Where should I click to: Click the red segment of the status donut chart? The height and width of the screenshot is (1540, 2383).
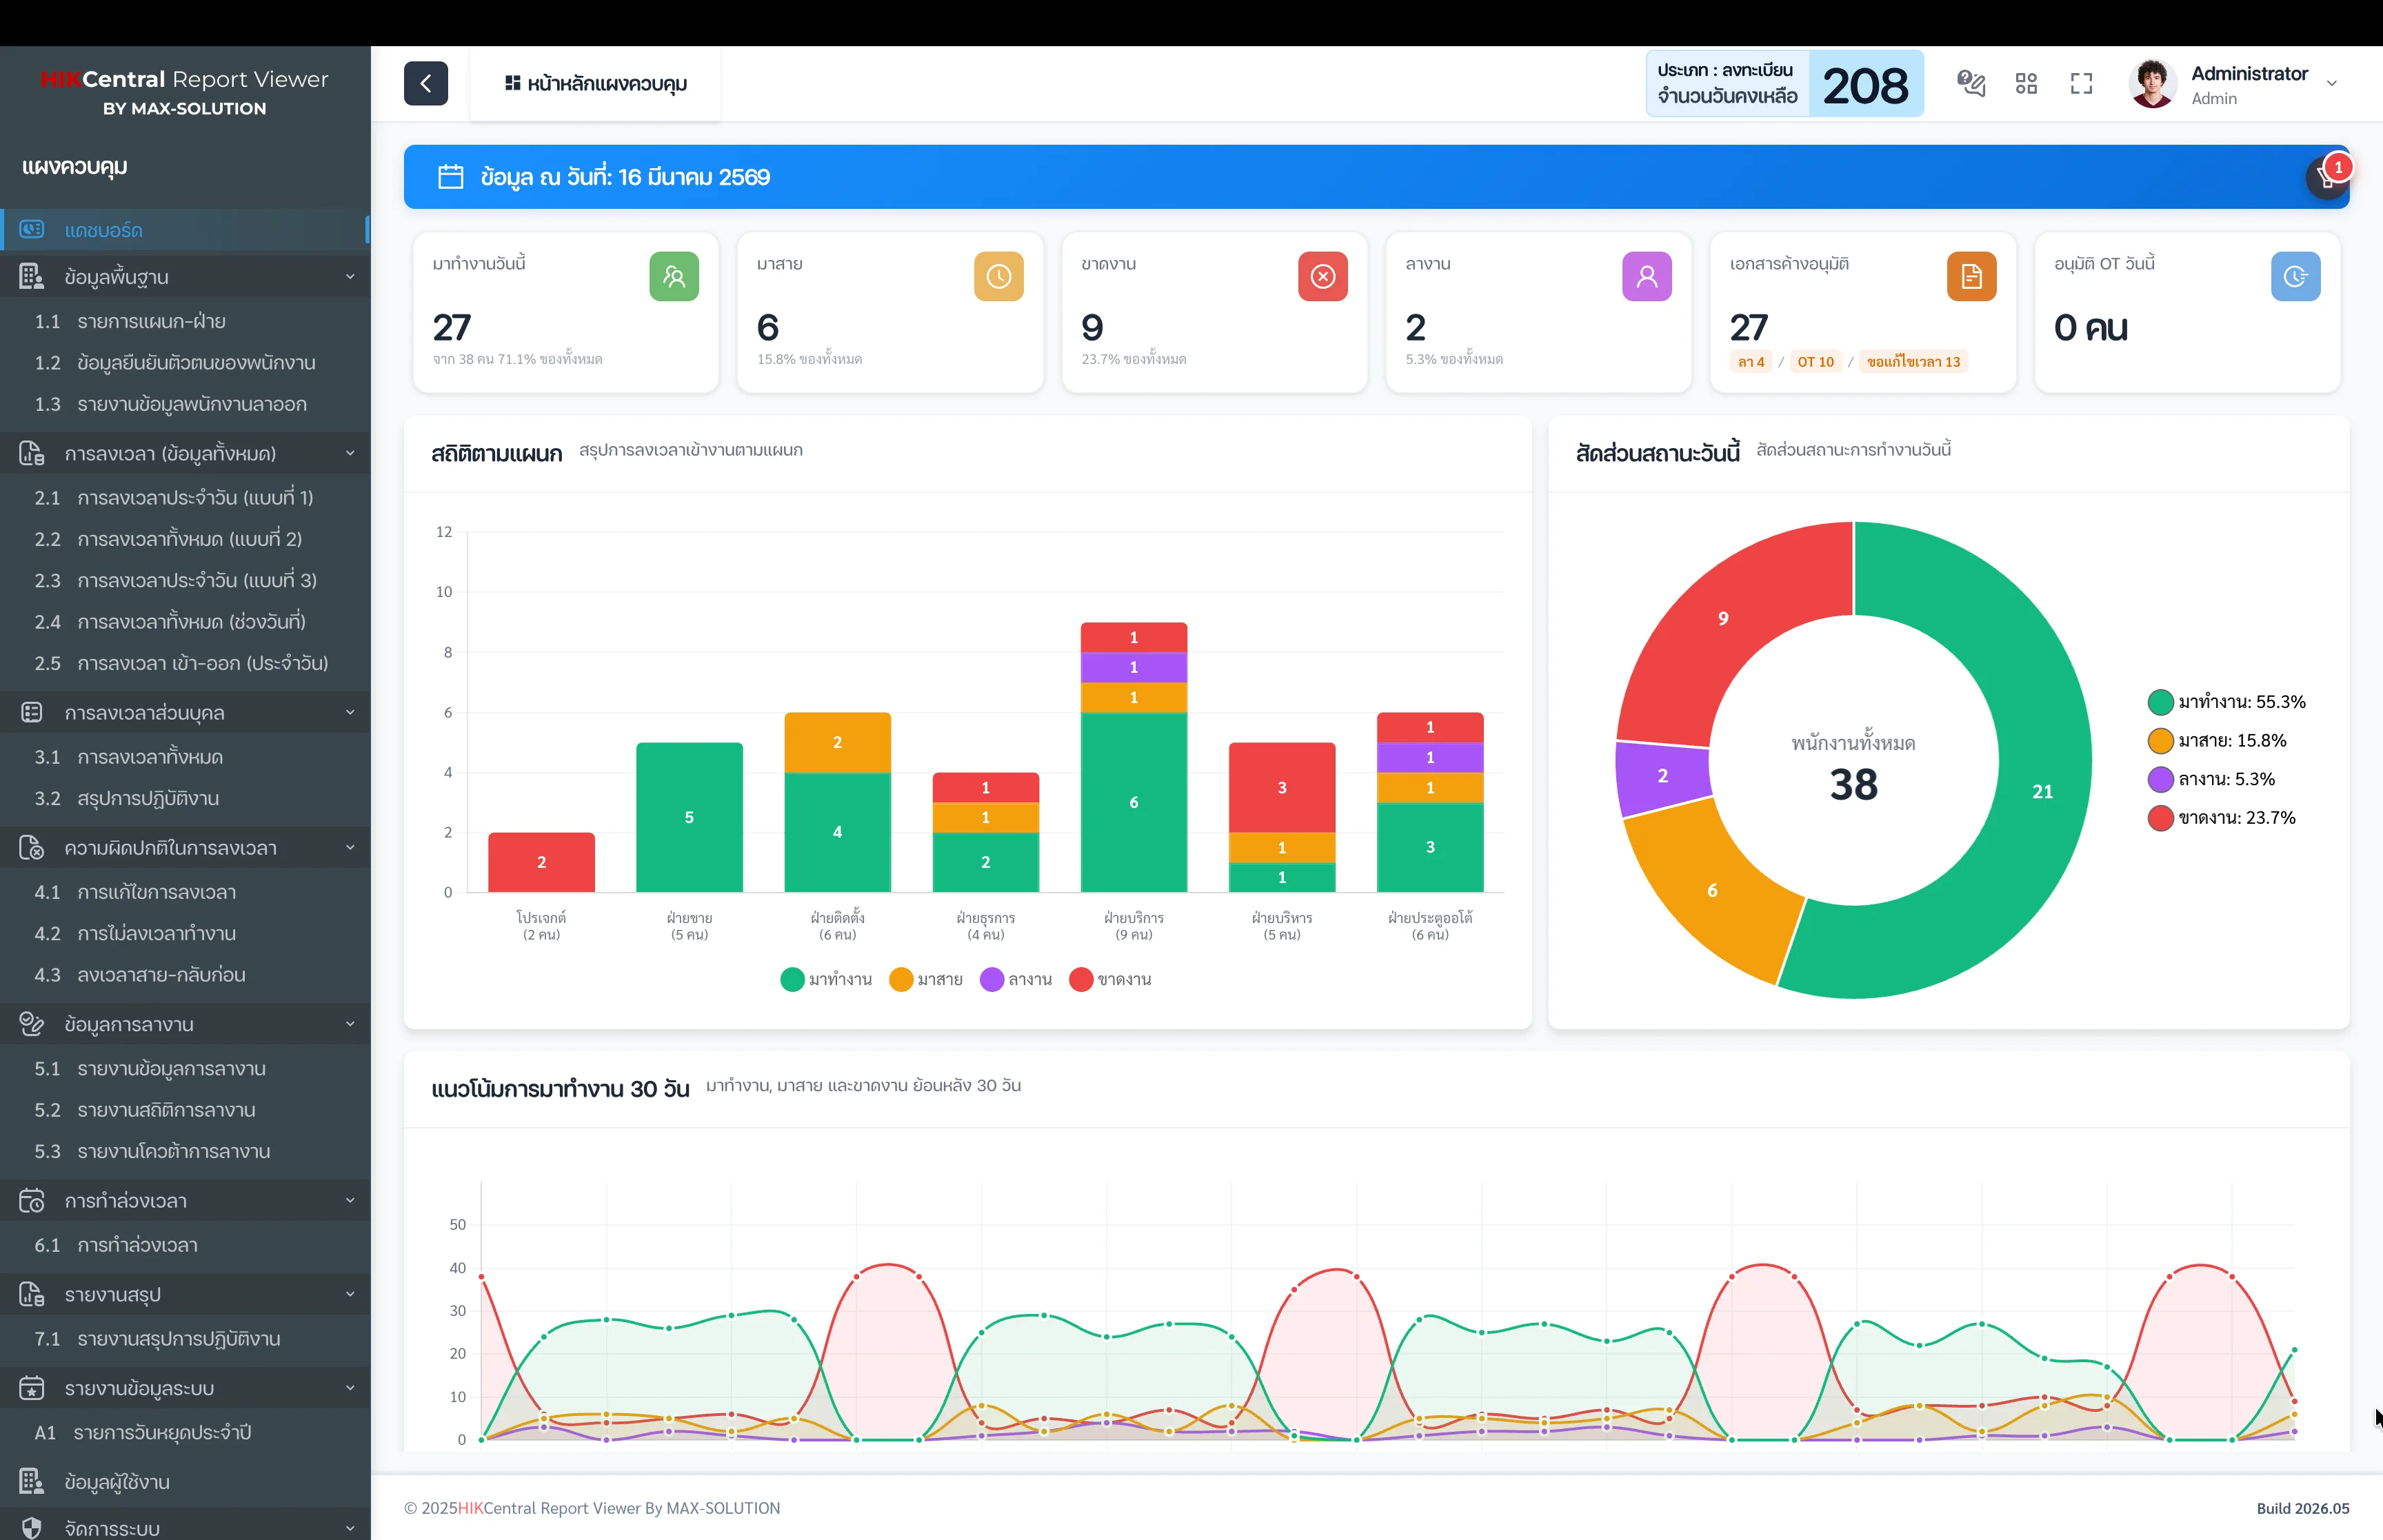(x=1723, y=618)
